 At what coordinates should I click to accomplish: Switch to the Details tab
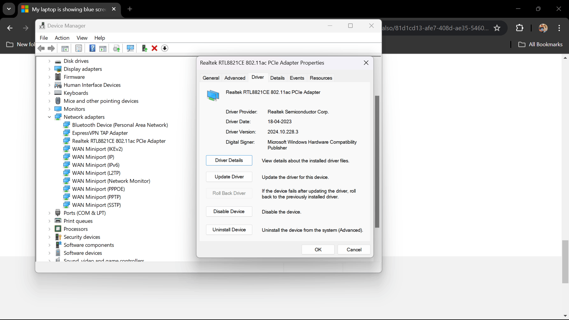coord(277,78)
